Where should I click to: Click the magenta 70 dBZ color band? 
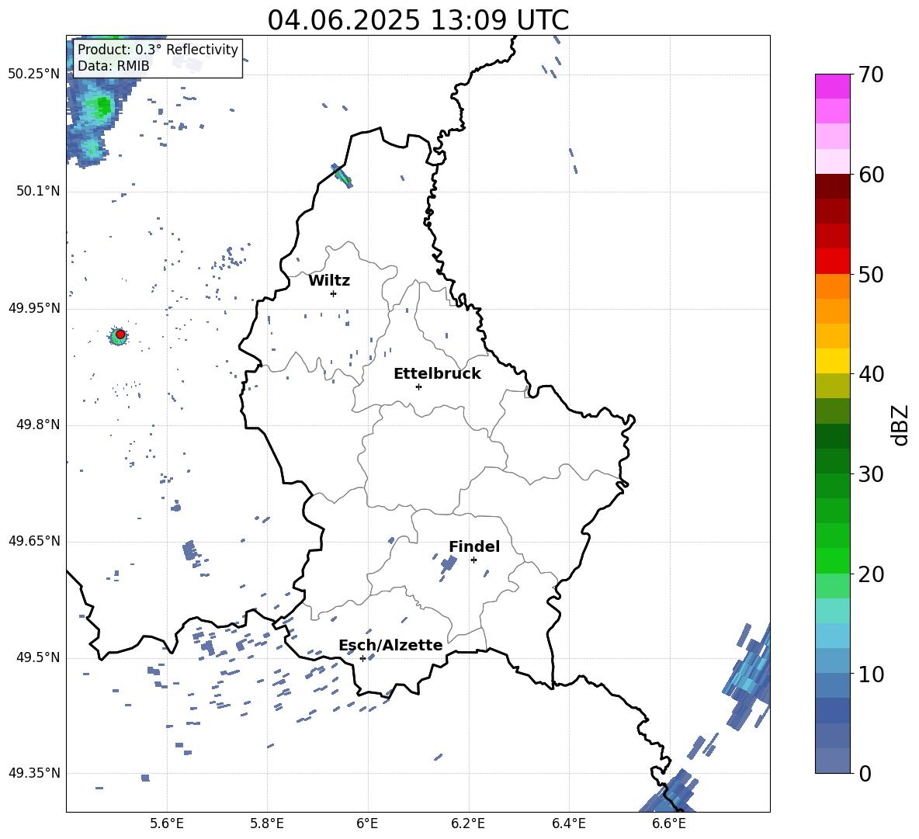(832, 86)
